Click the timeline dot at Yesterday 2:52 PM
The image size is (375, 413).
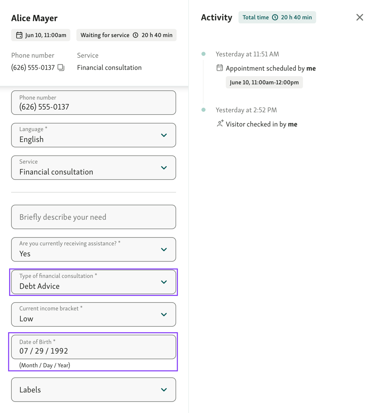click(x=203, y=110)
